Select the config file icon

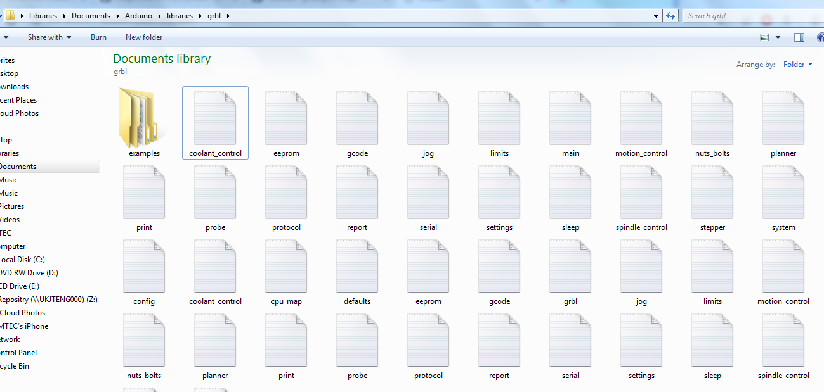pyautogui.click(x=144, y=267)
